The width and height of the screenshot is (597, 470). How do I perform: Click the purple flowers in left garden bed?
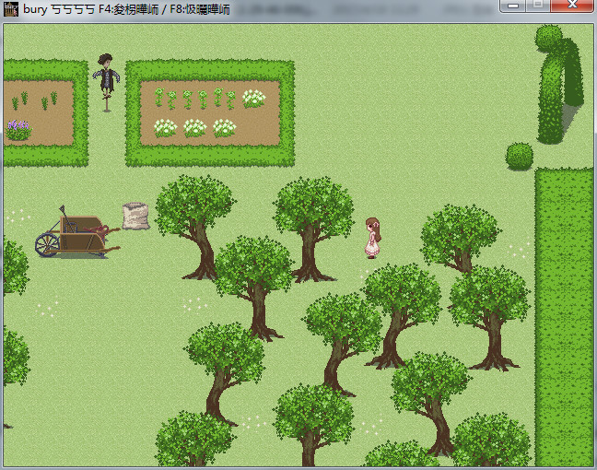pyautogui.click(x=18, y=130)
